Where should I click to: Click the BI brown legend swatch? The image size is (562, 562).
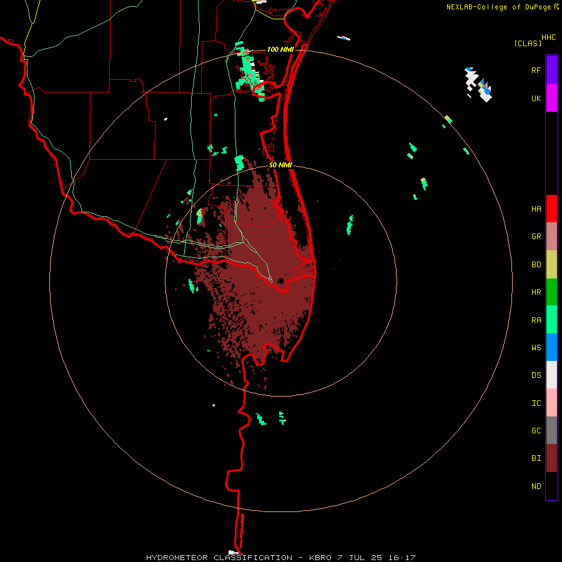click(551, 458)
